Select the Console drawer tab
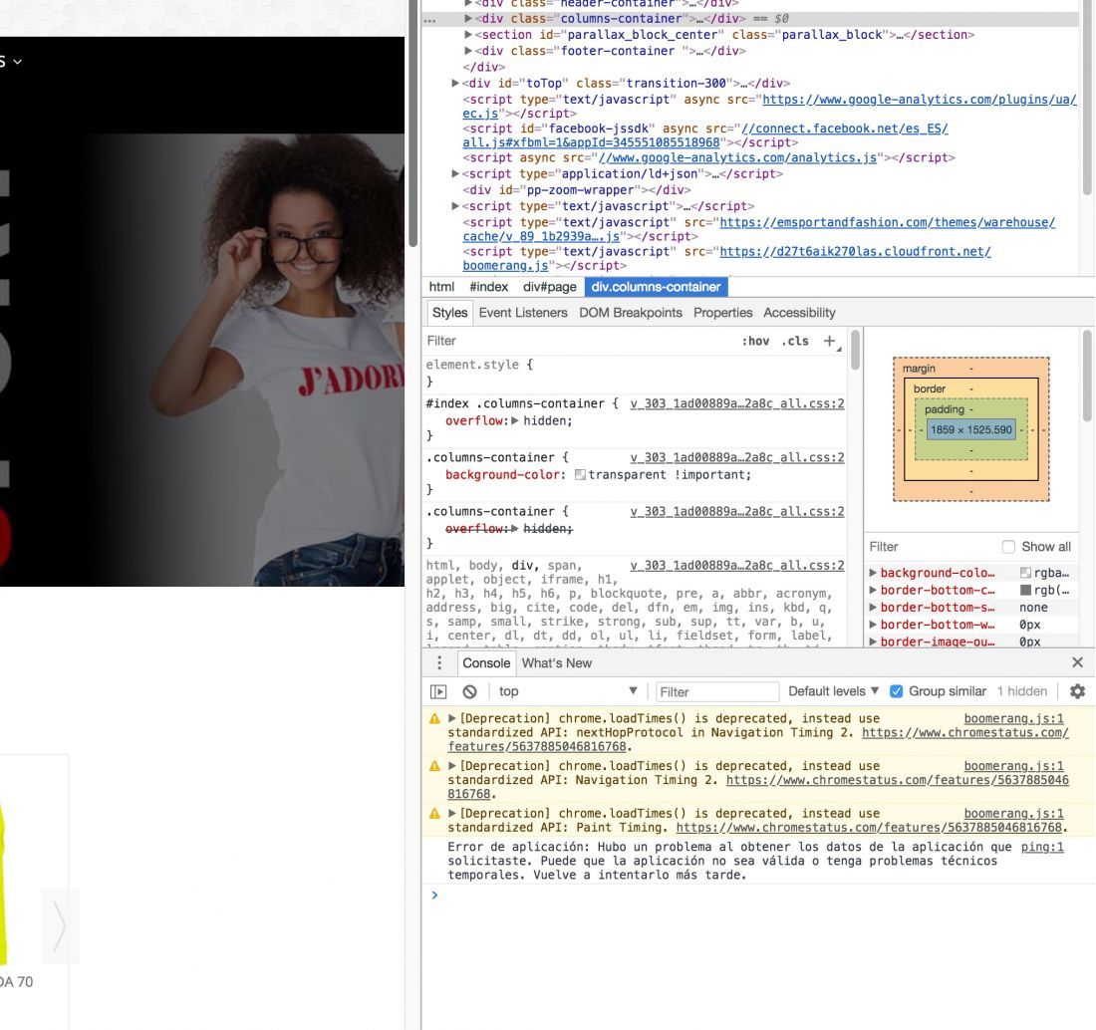Viewport: 1096px width, 1030px height. click(486, 663)
